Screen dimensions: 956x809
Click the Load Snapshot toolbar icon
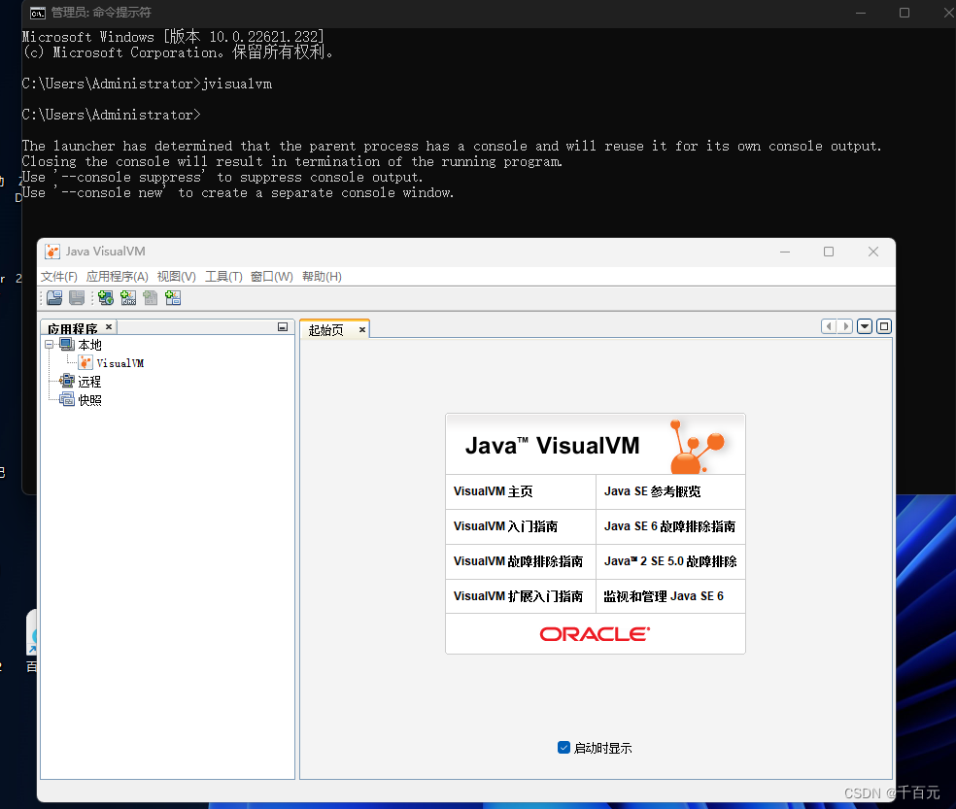point(54,297)
